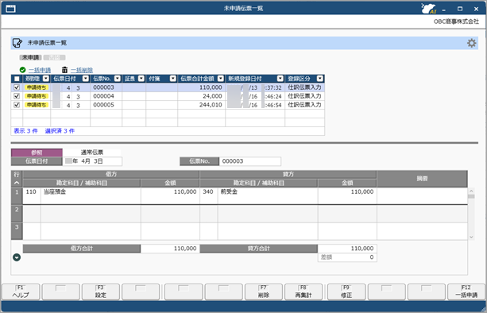Viewport: 487px width, 313px height.
Task: Open the 登録区分 column filter dropdown
Action: point(320,79)
